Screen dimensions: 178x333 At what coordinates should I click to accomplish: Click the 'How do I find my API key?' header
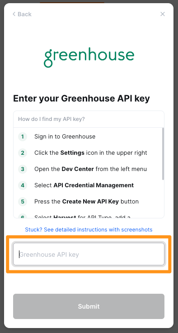(89, 119)
